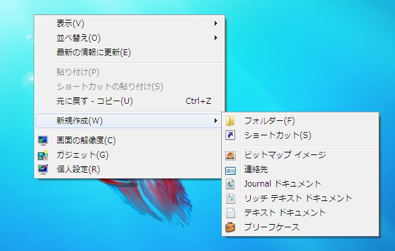Expand the 並べ替え(O) submenu arrow
Viewport: 395px width, 251px height.
pyautogui.click(x=216, y=38)
